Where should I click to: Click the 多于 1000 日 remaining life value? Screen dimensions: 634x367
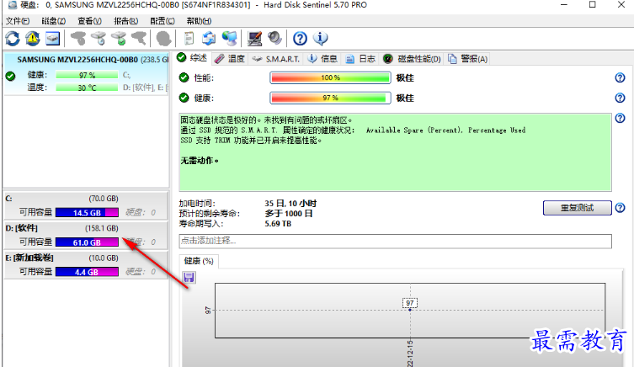(x=289, y=214)
